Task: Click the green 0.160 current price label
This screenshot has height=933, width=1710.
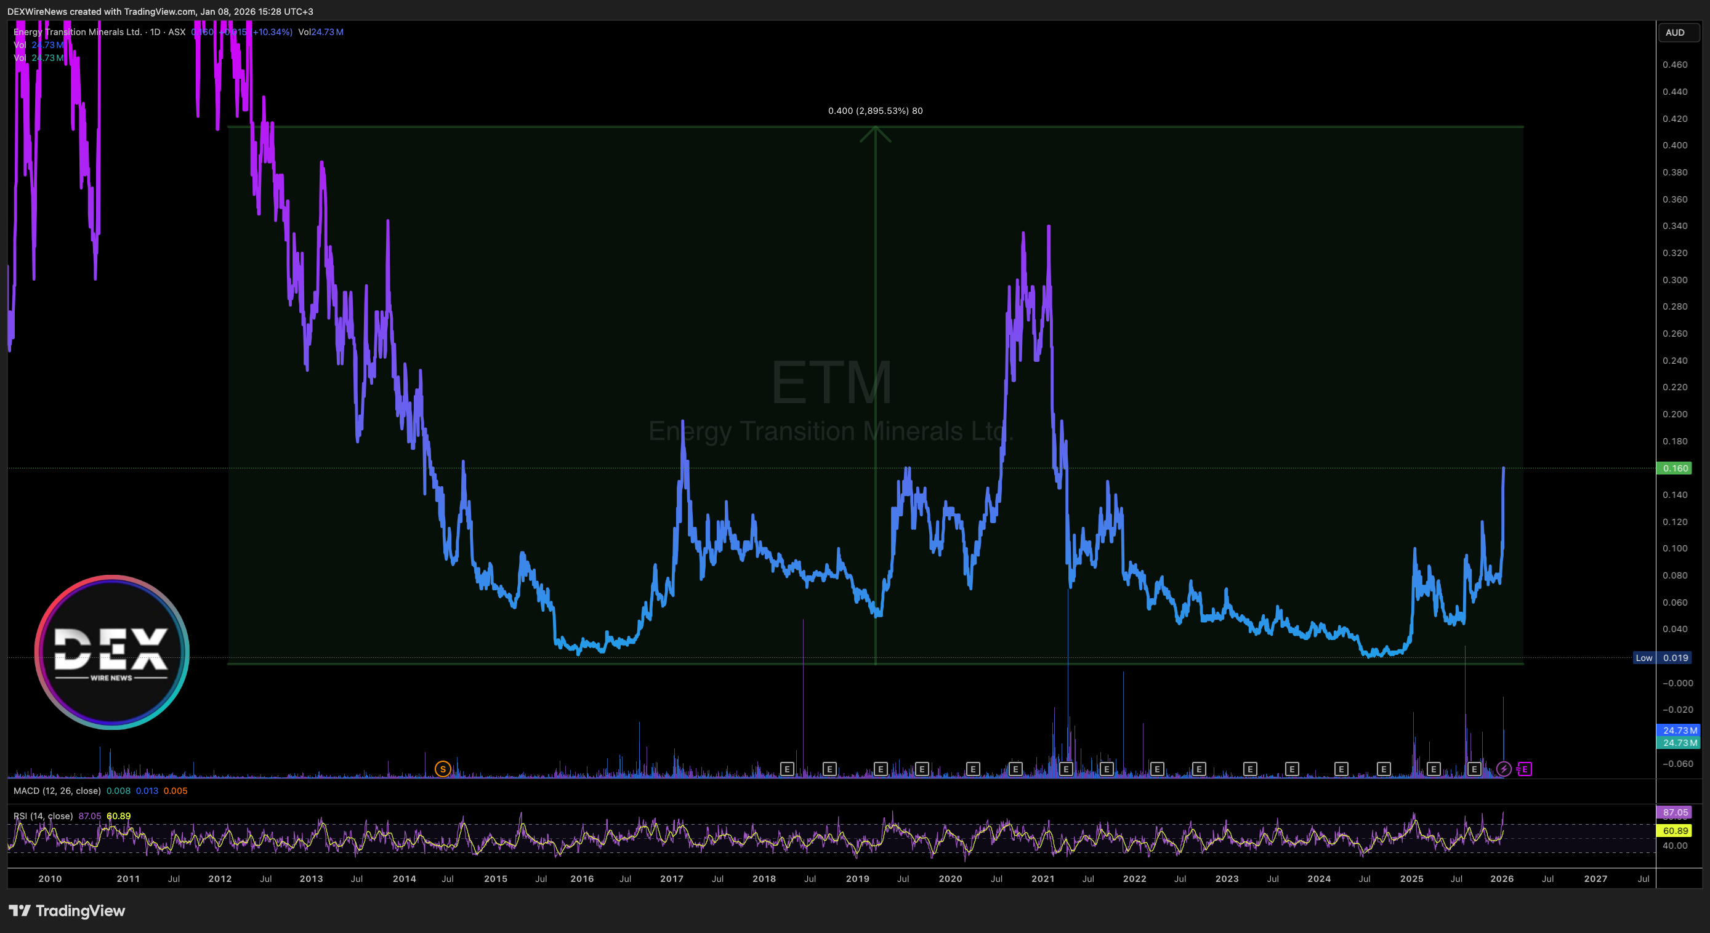Action: (x=1674, y=468)
